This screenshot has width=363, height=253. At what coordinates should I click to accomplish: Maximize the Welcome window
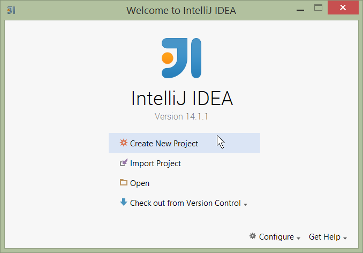click(x=318, y=8)
